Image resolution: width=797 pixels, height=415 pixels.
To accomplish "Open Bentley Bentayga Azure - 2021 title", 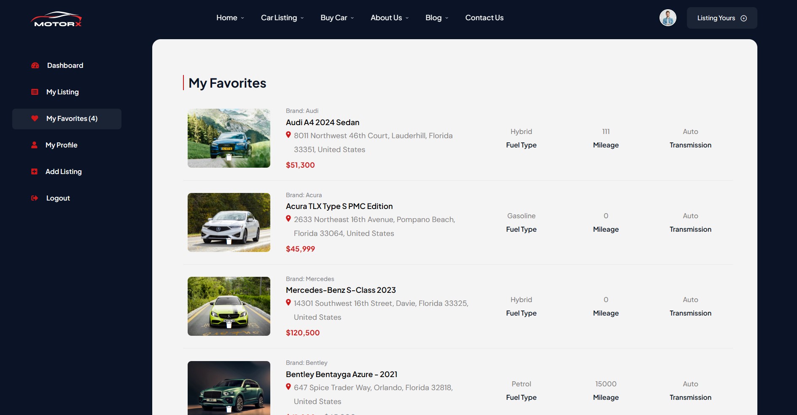I will coord(342,374).
